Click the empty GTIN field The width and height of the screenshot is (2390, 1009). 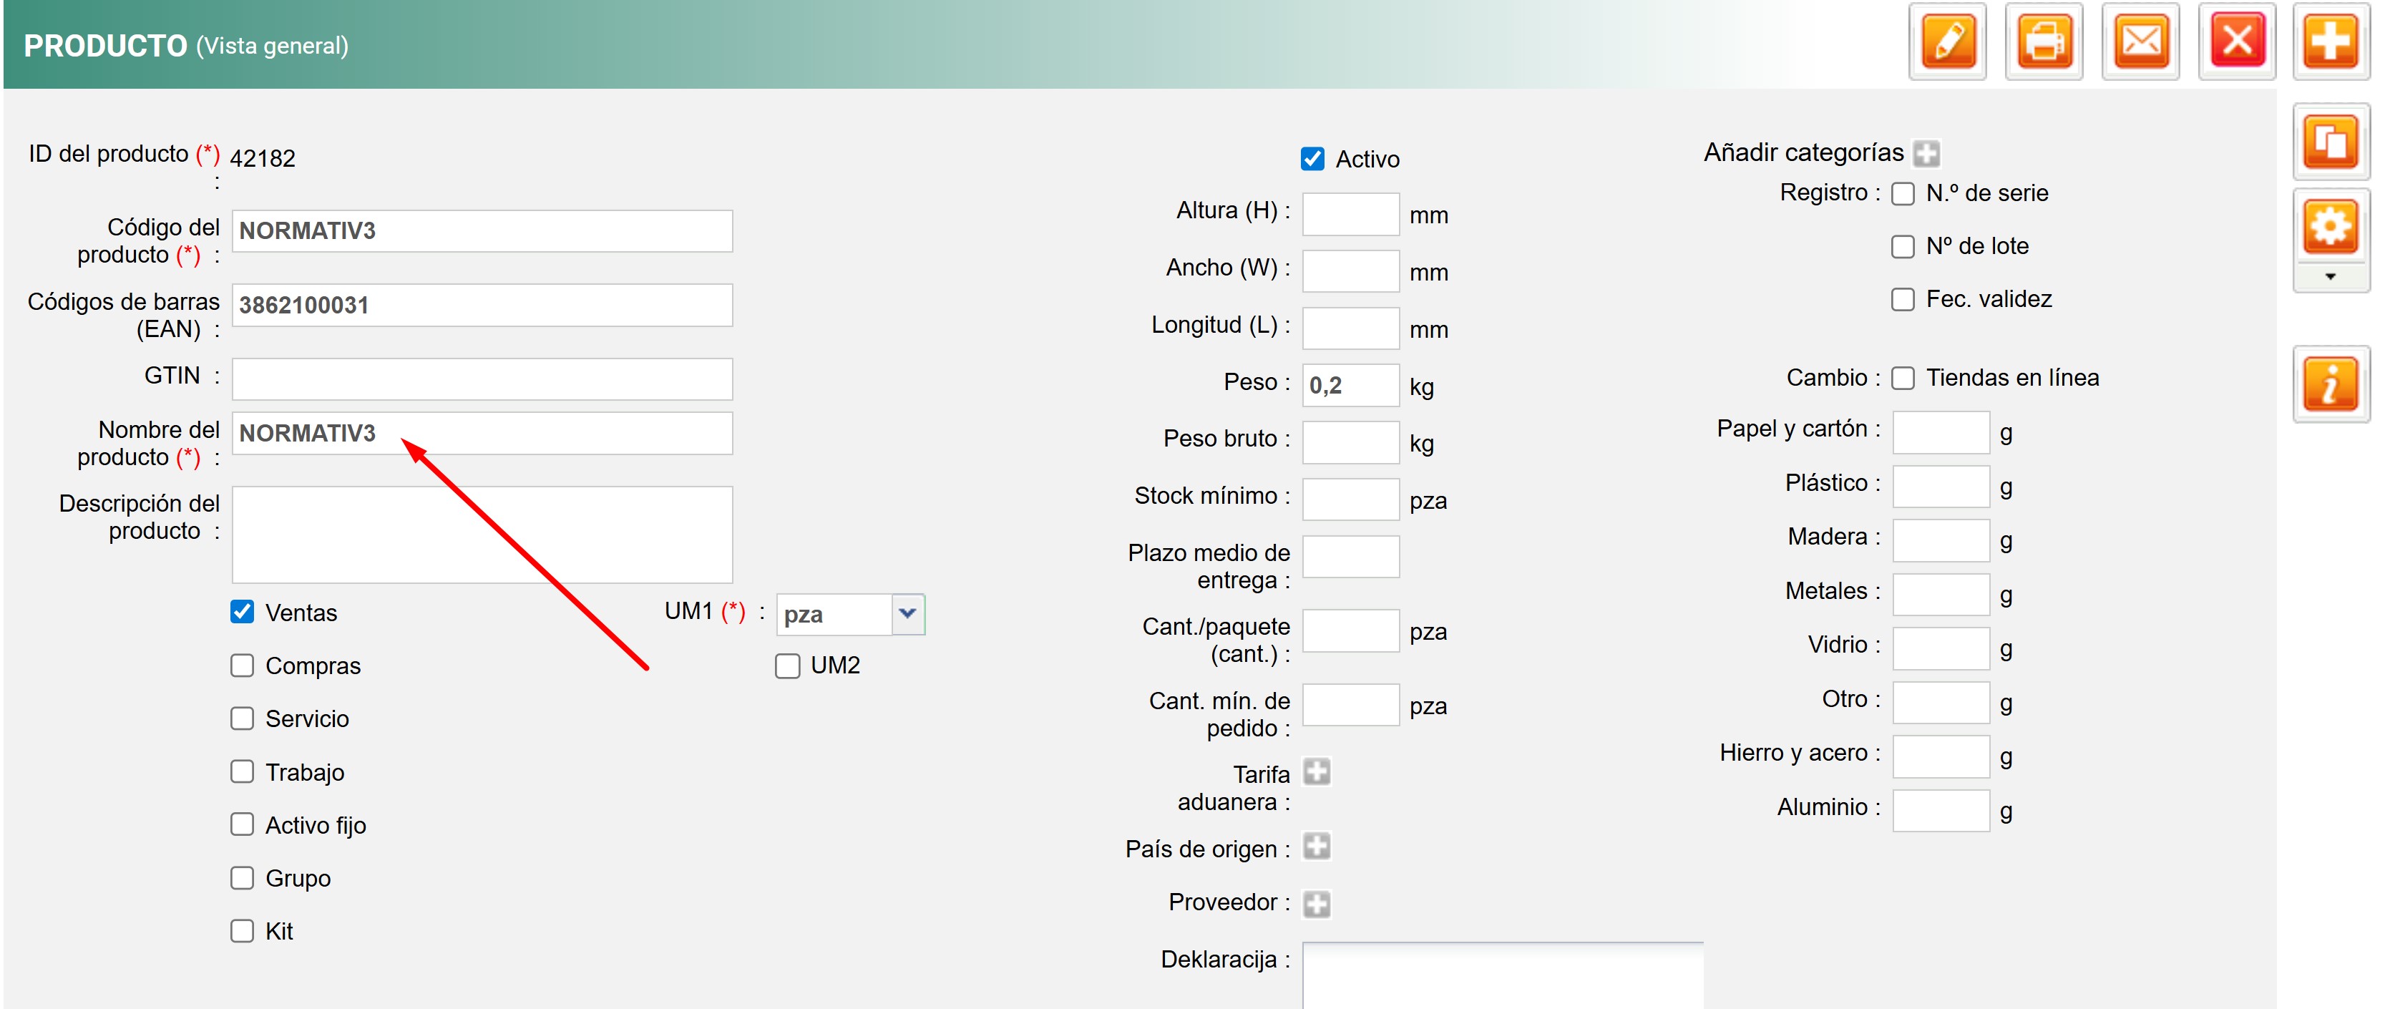[x=482, y=379]
